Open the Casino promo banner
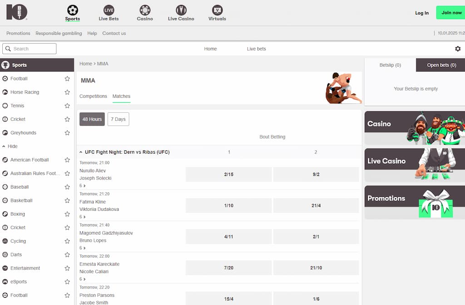 click(x=415, y=128)
